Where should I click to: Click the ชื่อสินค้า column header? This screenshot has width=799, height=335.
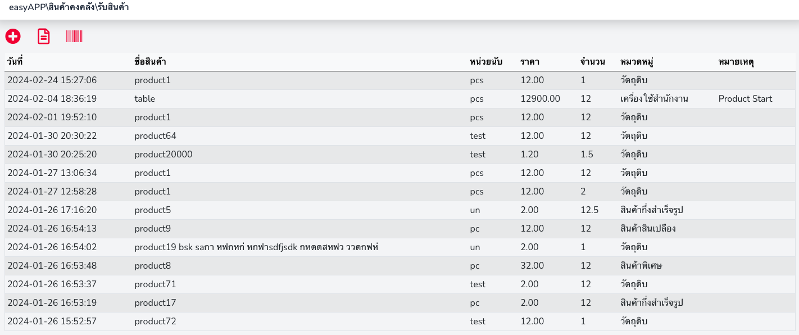pos(150,62)
